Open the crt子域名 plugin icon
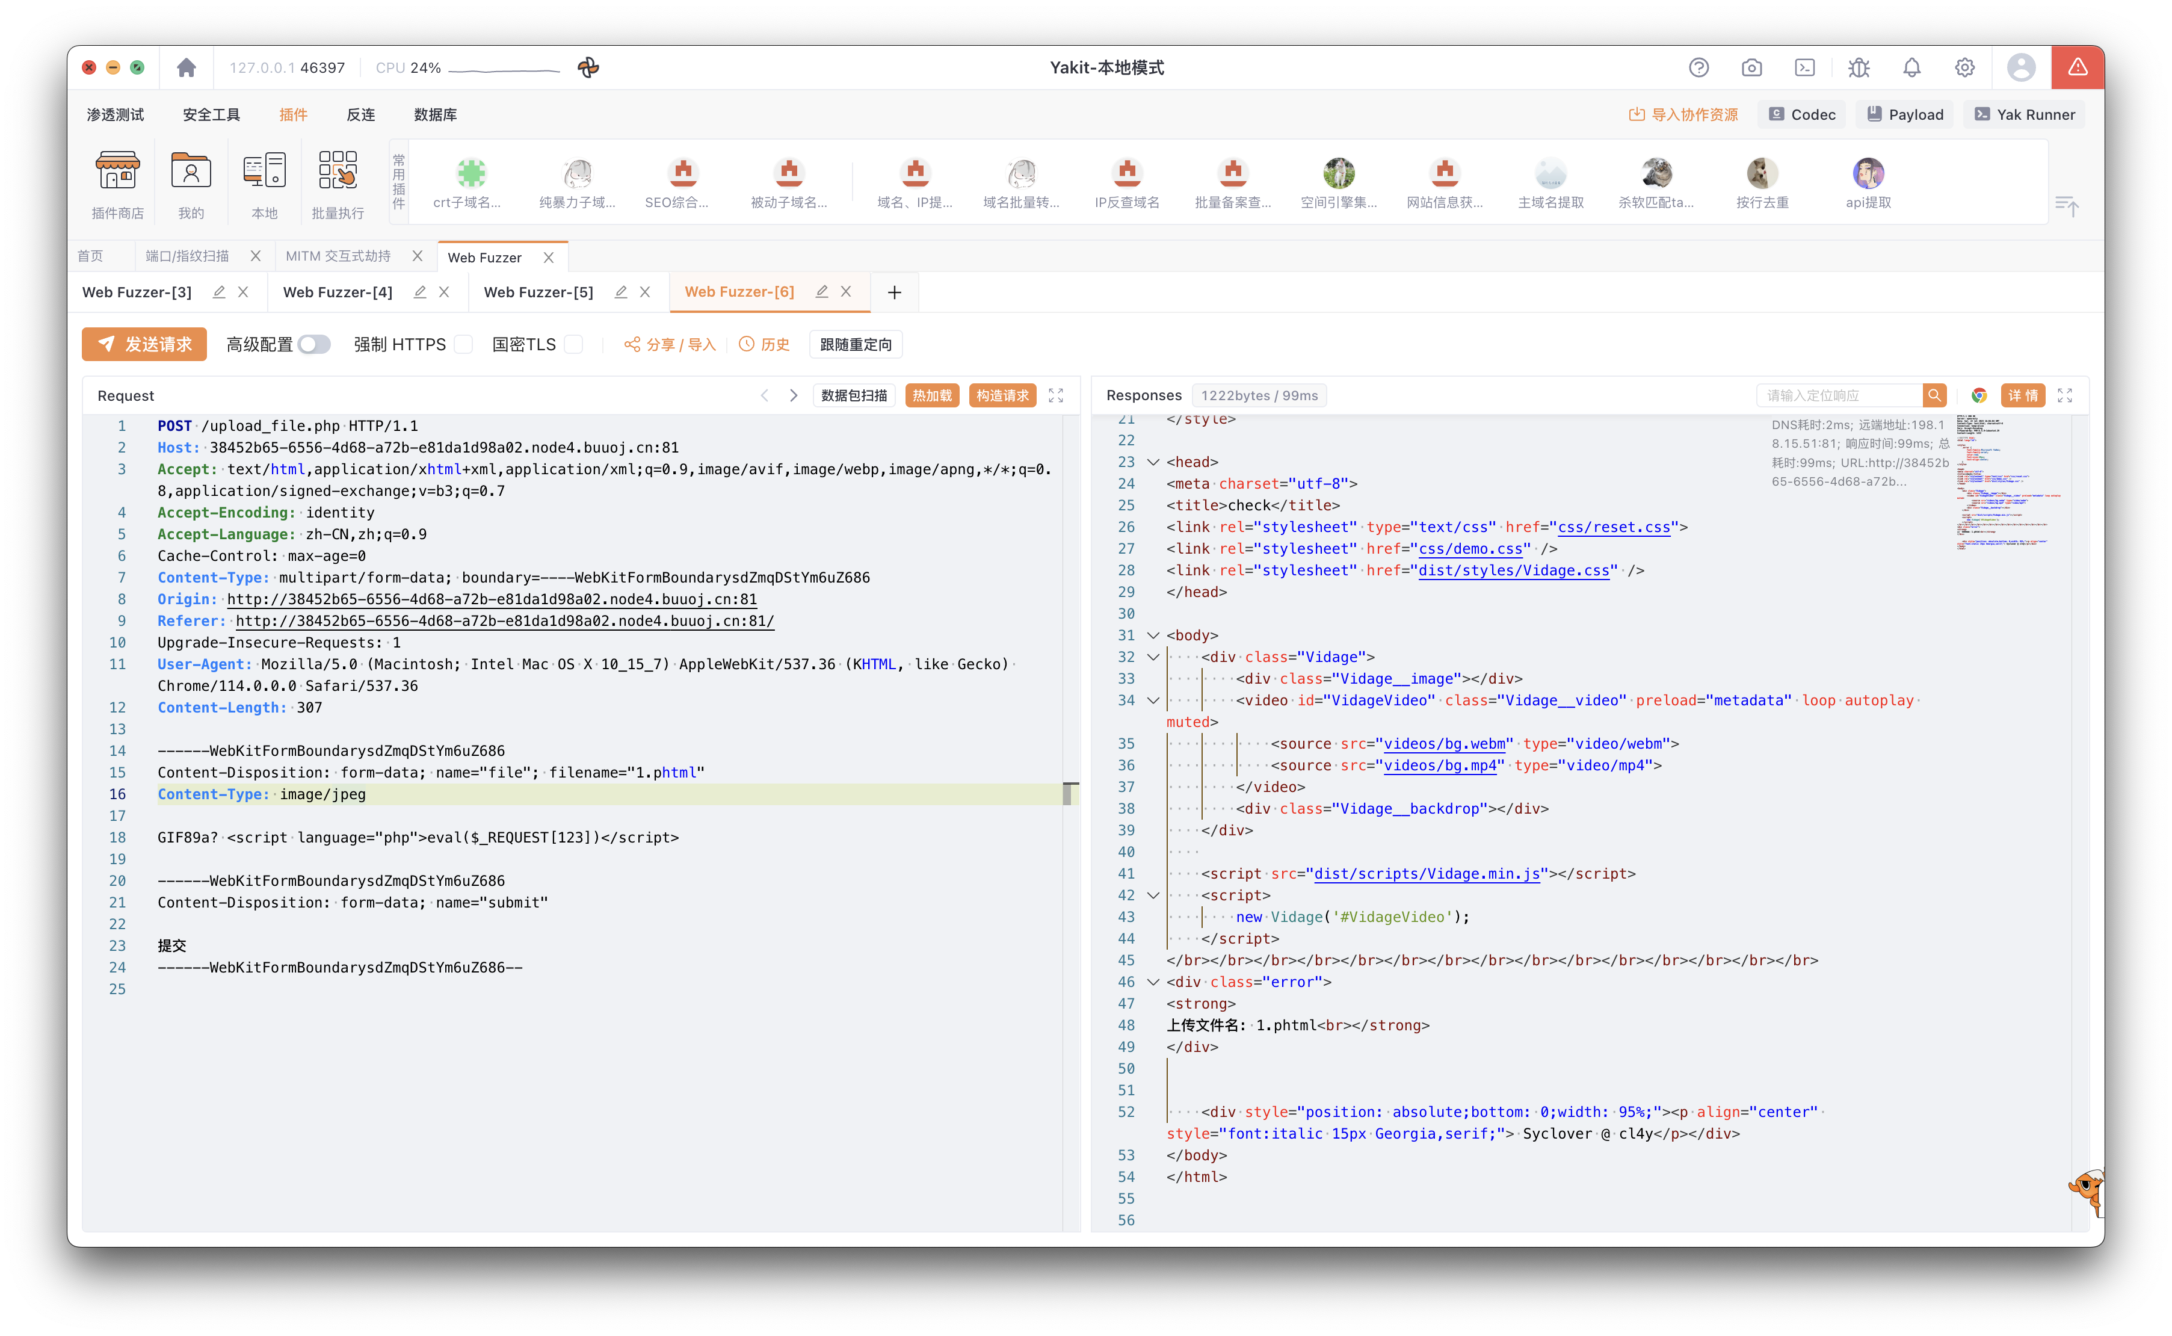 coord(470,173)
